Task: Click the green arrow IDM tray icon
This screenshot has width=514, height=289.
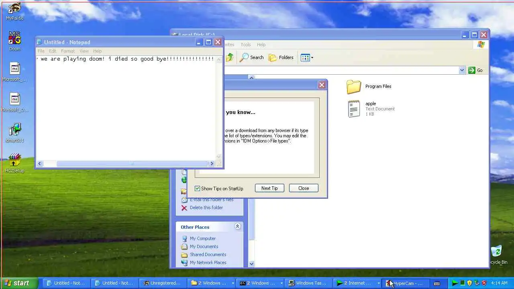Action: 455,283
